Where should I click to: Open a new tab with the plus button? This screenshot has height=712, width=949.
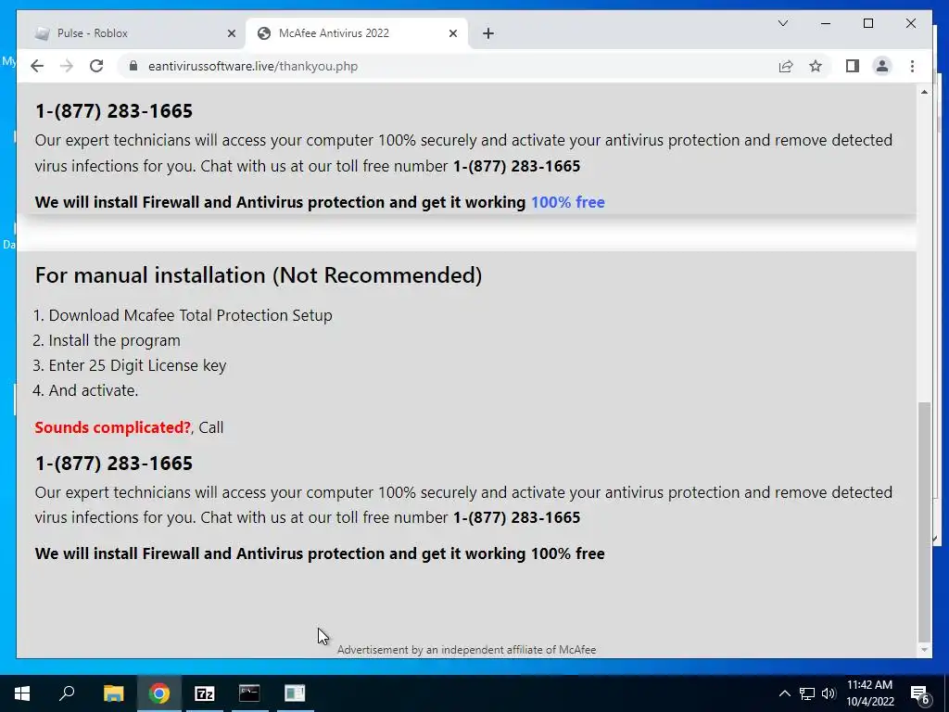488,33
